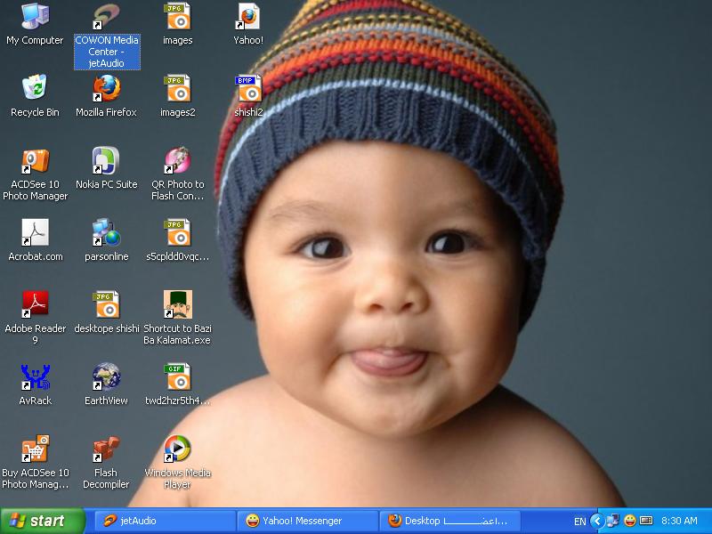The width and height of the screenshot is (712, 534).
Task: Open the Start menu
Action: click(43, 521)
